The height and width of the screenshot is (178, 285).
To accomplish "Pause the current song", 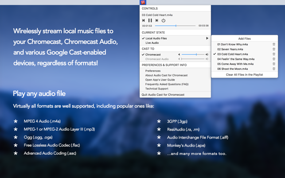I will click(x=150, y=20).
